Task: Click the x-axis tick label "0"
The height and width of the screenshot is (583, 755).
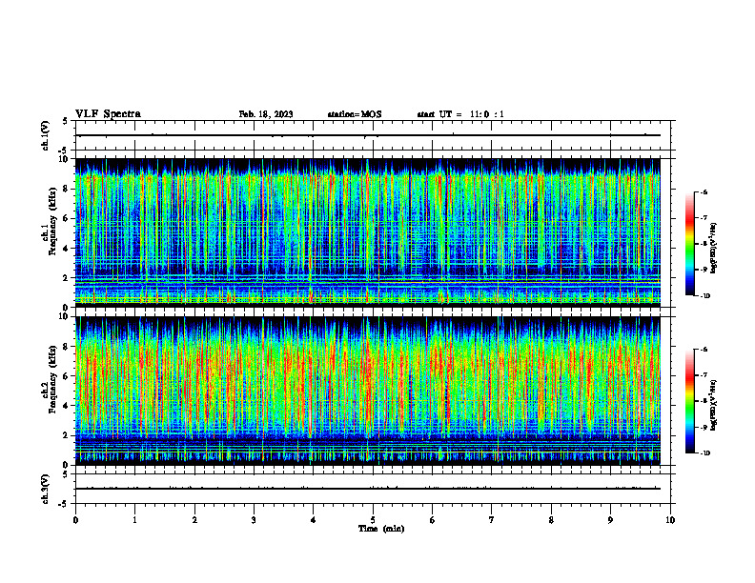Action: click(75, 520)
